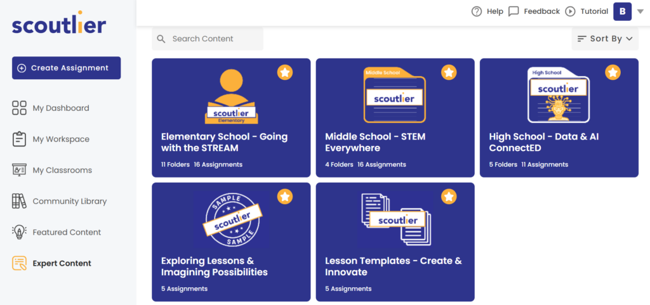Expand the Sort By dropdown
This screenshot has height=305, width=650.
click(605, 39)
